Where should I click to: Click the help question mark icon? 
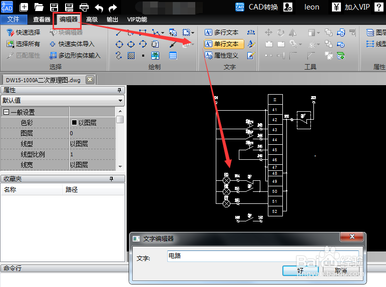coord(378,7)
